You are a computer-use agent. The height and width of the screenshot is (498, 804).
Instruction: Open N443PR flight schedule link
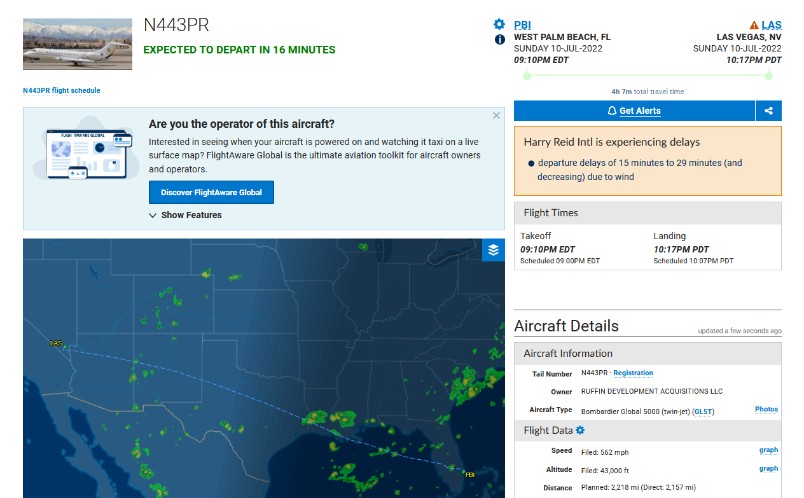62,90
